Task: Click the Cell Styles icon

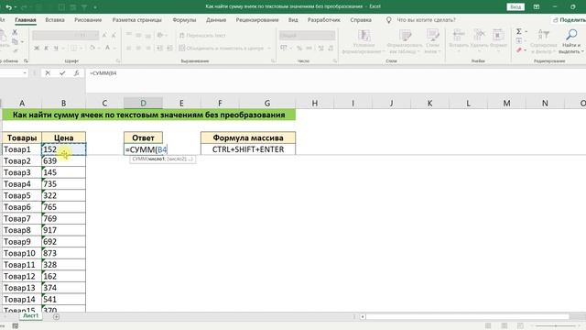Action: click(432, 36)
